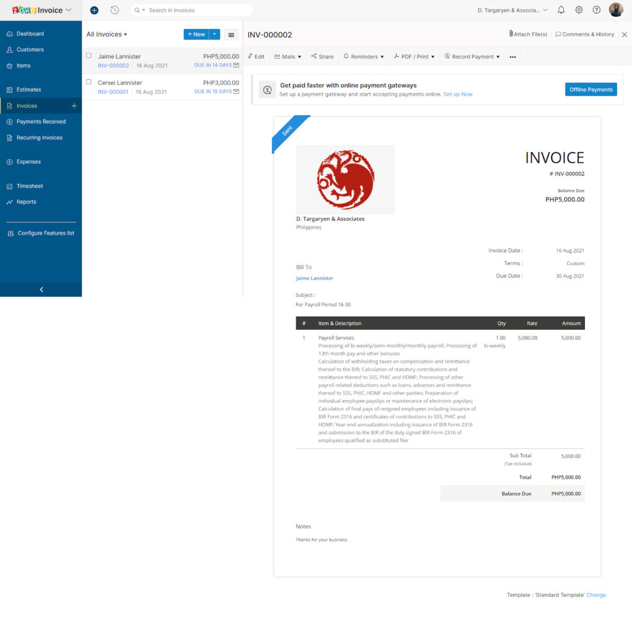The width and height of the screenshot is (632, 634).
Task: Tick the checkbox for Jaime Lannister's invoice
Action: coord(89,56)
